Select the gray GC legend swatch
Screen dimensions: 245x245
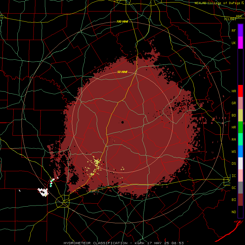click(x=240, y=188)
